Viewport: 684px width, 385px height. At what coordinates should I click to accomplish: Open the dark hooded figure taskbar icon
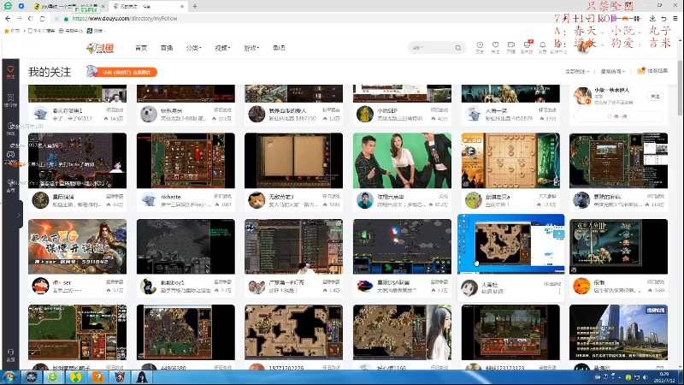coord(142,376)
